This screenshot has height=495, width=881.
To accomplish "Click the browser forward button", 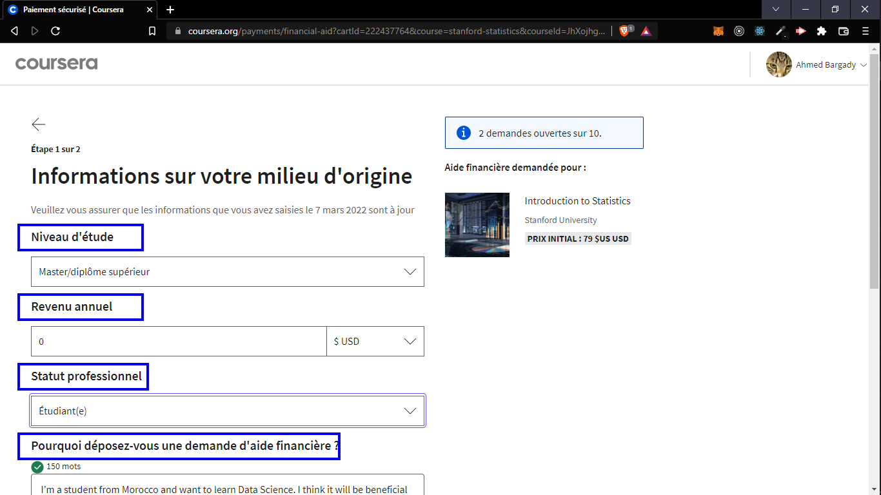I will tap(35, 30).
